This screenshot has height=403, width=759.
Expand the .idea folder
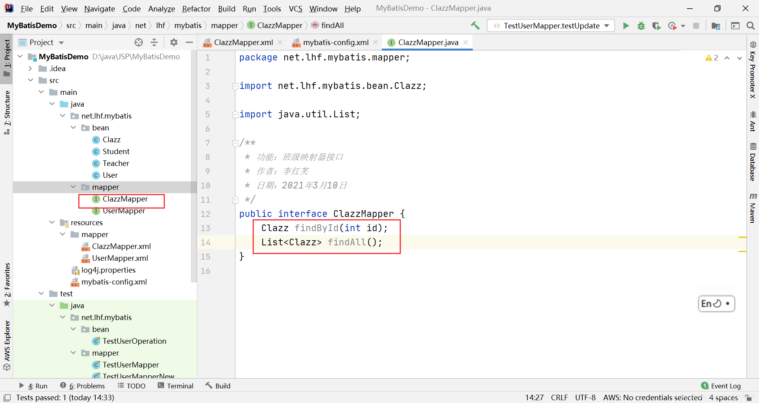[x=30, y=68]
